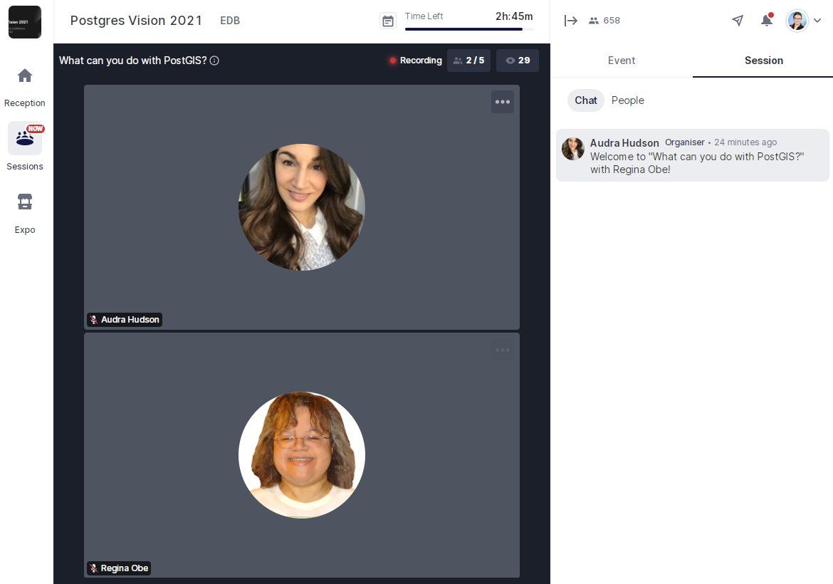The height and width of the screenshot is (584, 833).
Task: Expand the profile dropdown chevron
Action: tap(817, 21)
